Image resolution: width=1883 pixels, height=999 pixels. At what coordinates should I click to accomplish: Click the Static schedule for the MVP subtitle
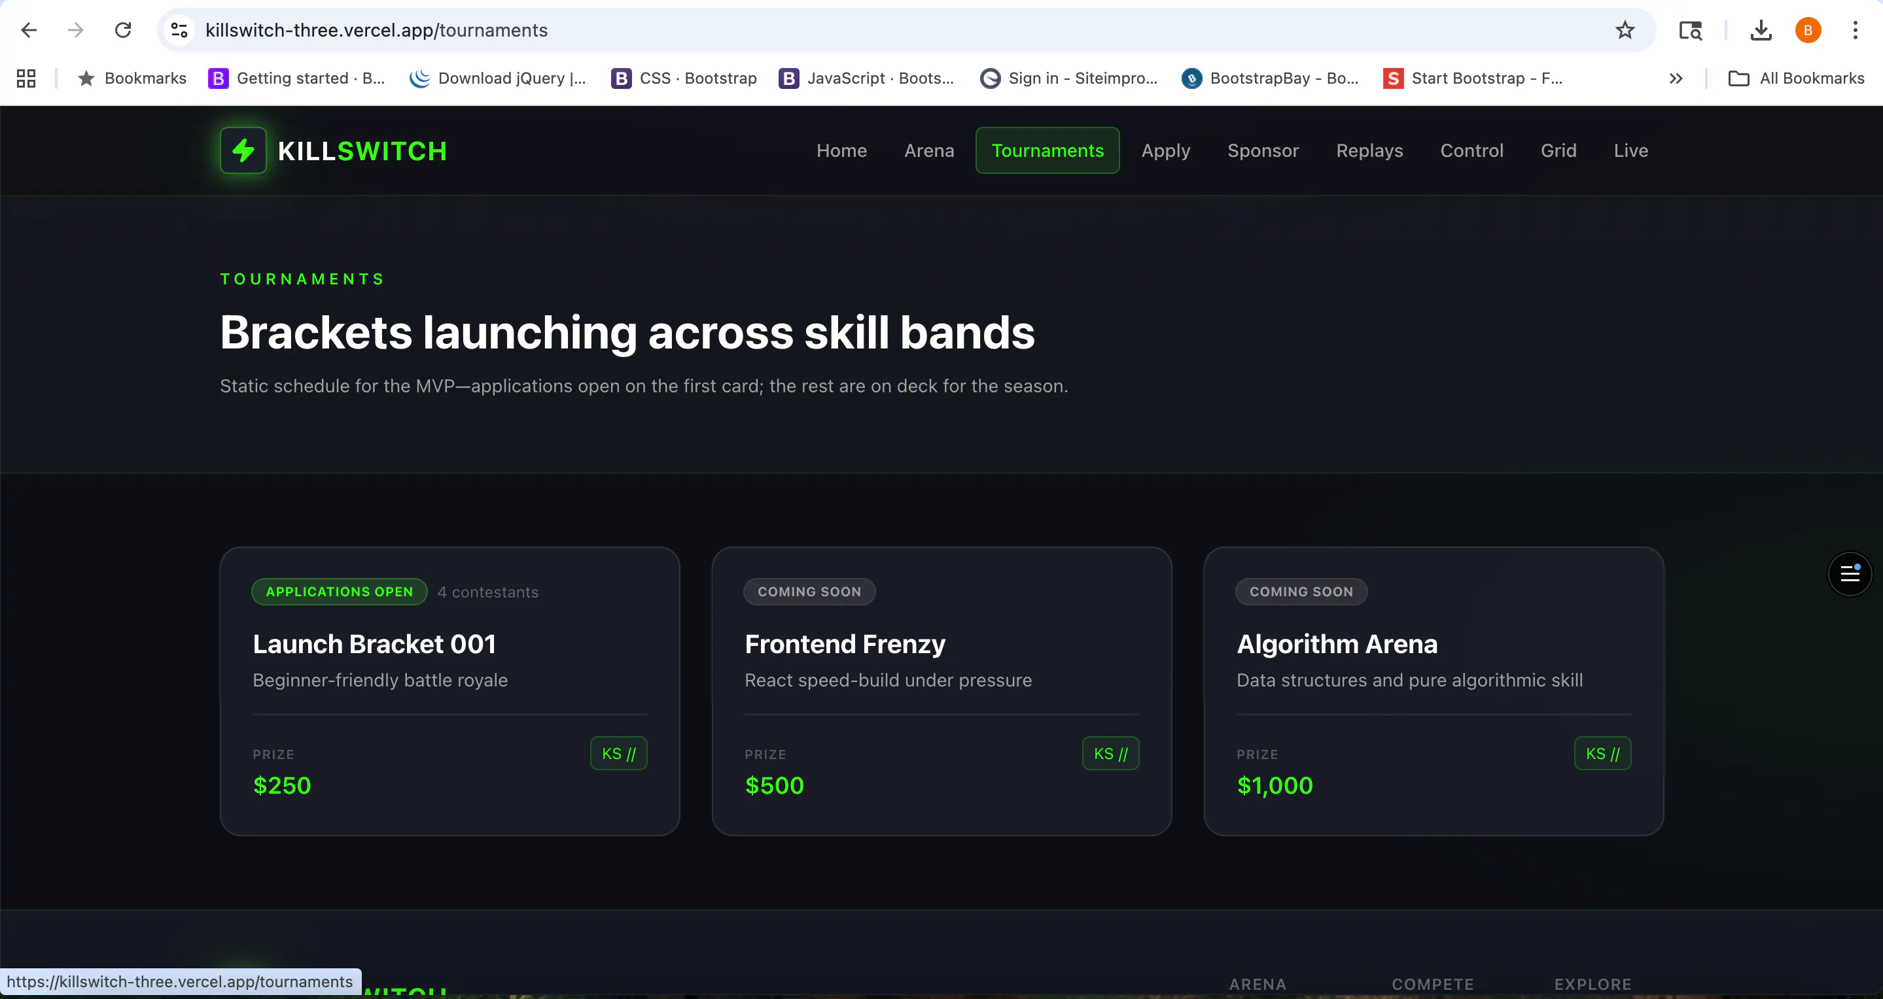[x=644, y=386]
